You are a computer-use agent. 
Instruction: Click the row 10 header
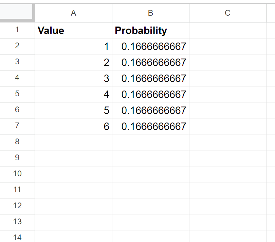click(17, 174)
